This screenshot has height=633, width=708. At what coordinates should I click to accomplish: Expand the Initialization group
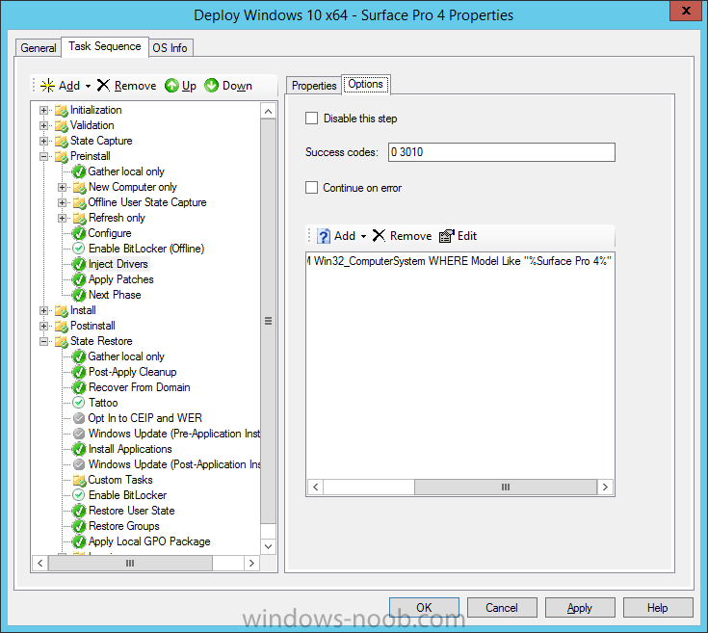43,110
